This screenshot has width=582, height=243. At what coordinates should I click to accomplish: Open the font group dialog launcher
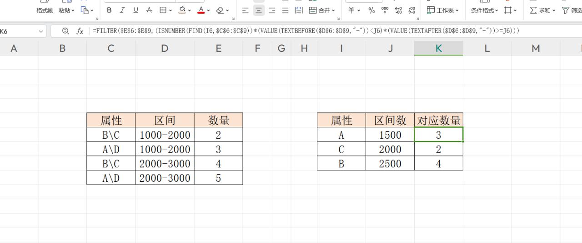pyautogui.click(x=233, y=19)
